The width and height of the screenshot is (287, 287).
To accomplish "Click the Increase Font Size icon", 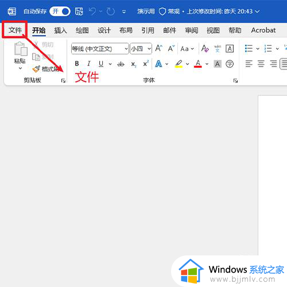I will click(159, 48).
